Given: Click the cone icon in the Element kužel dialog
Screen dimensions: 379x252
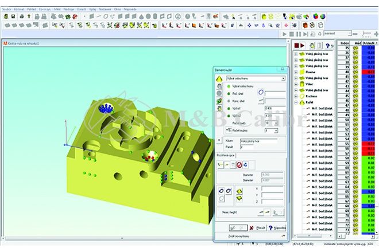Looking at the screenshot, I should pyautogui.click(x=218, y=78).
